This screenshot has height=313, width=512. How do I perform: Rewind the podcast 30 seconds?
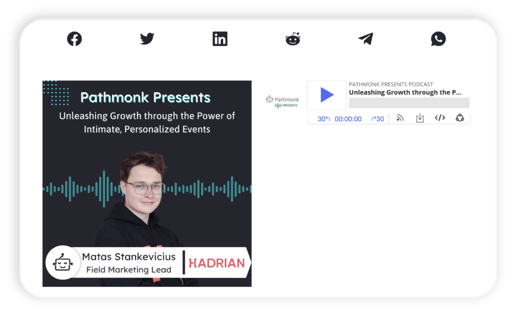point(323,119)
